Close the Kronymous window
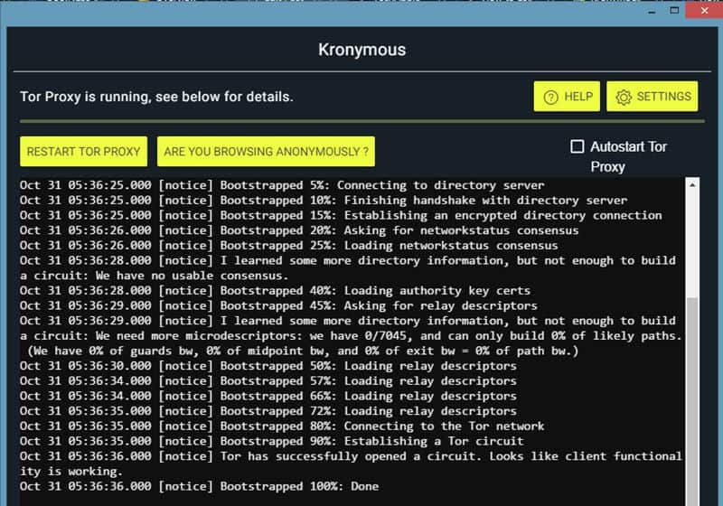 [702, 11]
